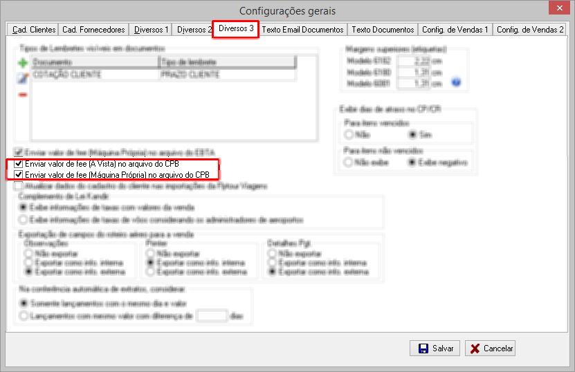The image size is (575, 372).
Task: Choose Exibe negativo for itens não vencidos
Action: [413, 162]
